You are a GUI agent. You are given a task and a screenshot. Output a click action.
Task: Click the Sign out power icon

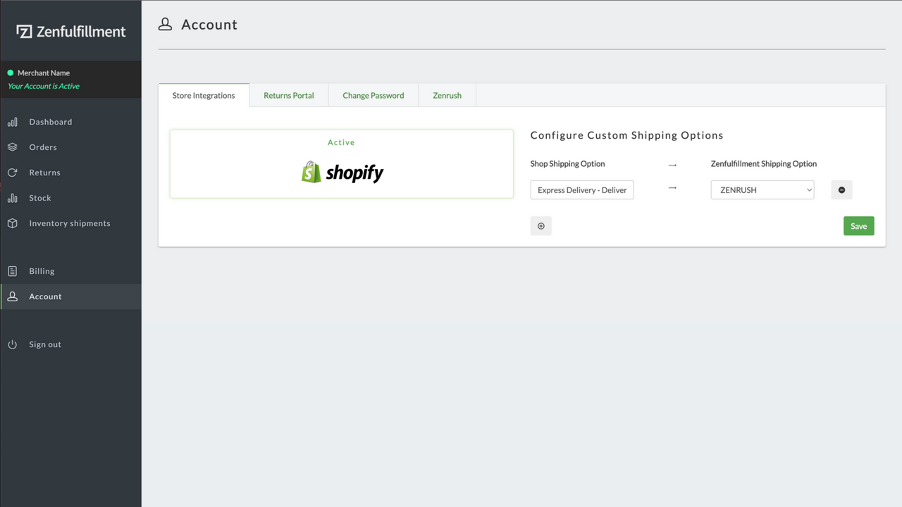12,344
